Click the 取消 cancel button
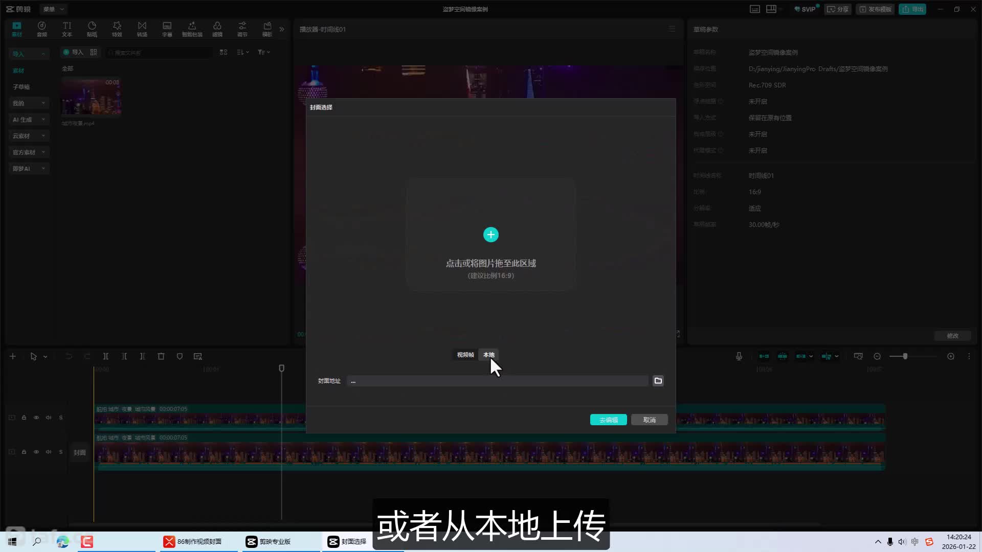This screenshot has height=552, width=982. point(649,420)
